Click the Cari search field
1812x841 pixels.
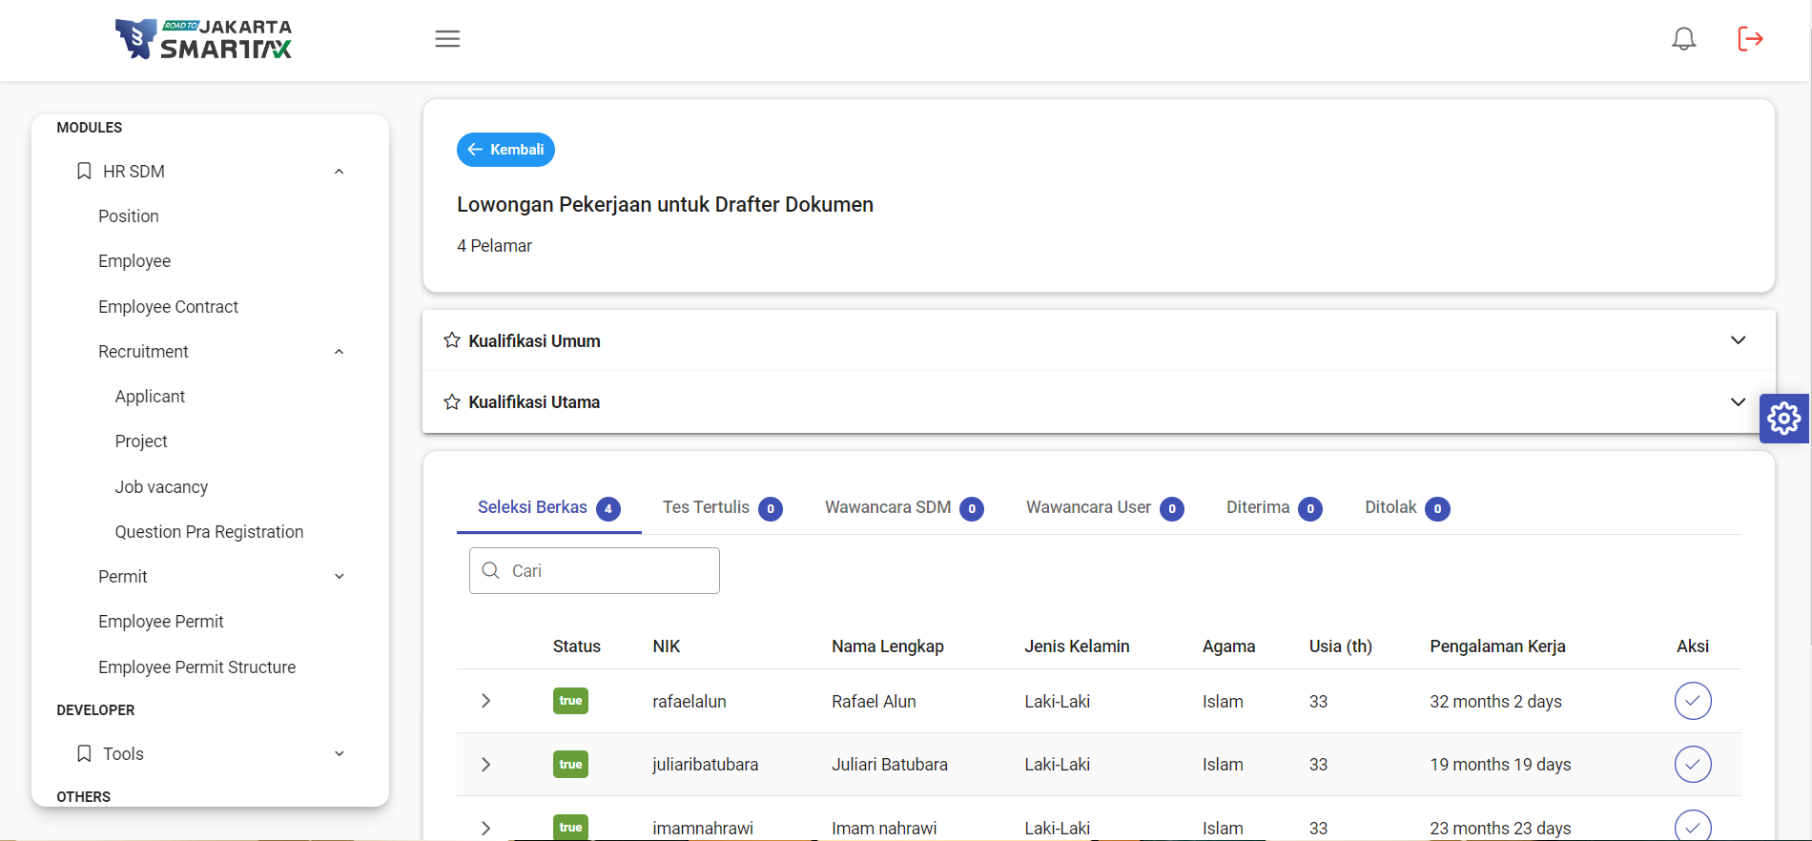pyautogui.click(x=610, y=570)
